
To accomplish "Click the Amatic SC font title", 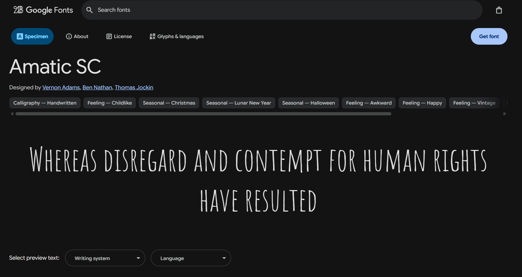I will pyautogui.click(x=55, y=66).
